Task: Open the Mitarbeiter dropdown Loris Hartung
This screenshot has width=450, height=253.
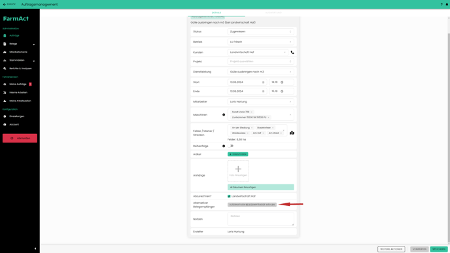Action: click(260, 102)
